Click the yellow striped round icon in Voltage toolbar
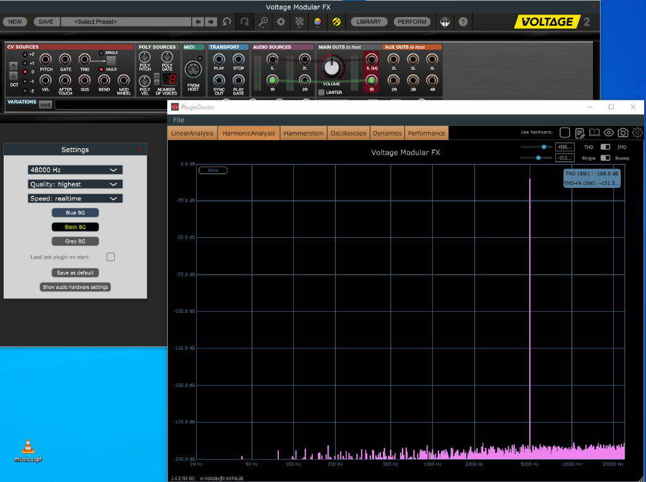 tap(337, 22)
